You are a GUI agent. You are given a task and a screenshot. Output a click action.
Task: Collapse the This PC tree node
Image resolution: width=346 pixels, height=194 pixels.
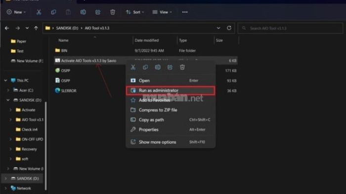tap(6, 80)
